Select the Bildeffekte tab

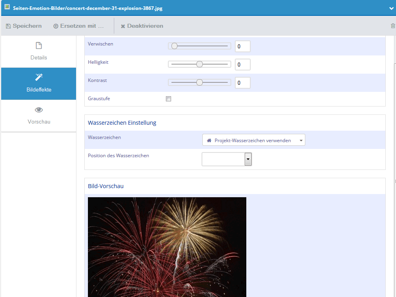(x=39, y=84)
